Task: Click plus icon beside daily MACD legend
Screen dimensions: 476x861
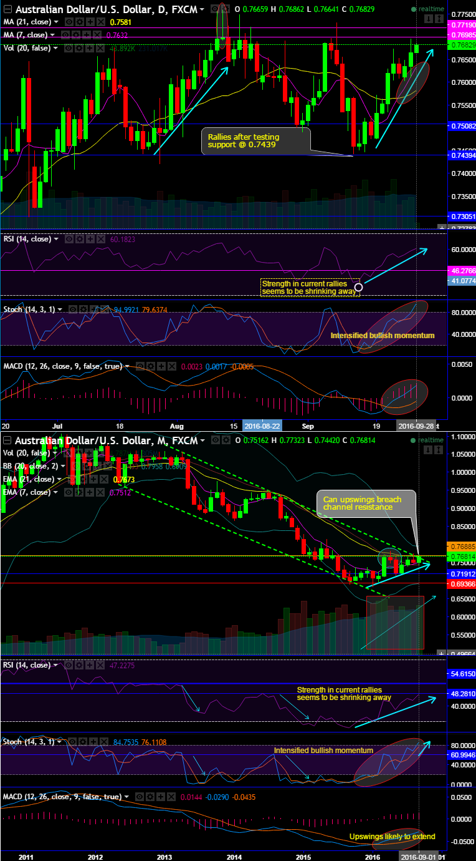Action: coord(161,366)
